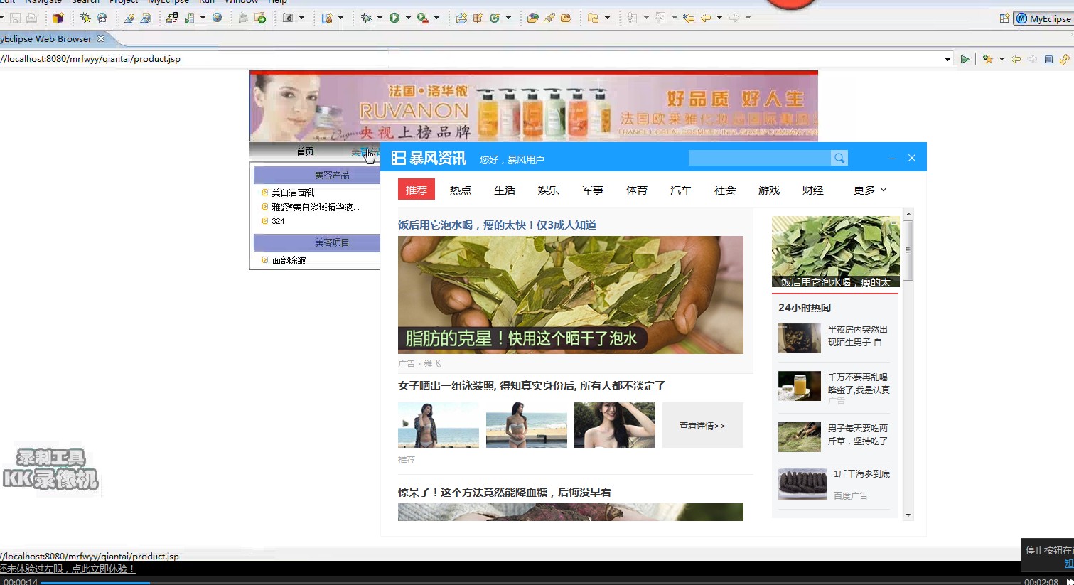Click 查看详情>> button
Image resolution: width=1074 pixels, height=585 pixels.
pyautogui.click(x=703, y=425)
